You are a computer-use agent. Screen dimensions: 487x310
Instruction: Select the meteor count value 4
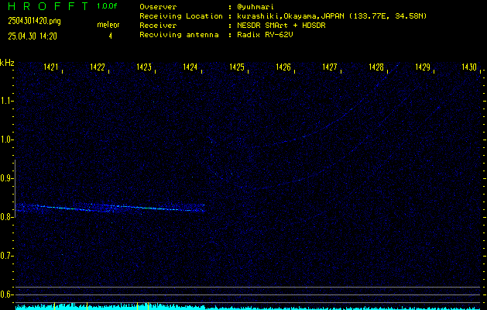point(110,36)
